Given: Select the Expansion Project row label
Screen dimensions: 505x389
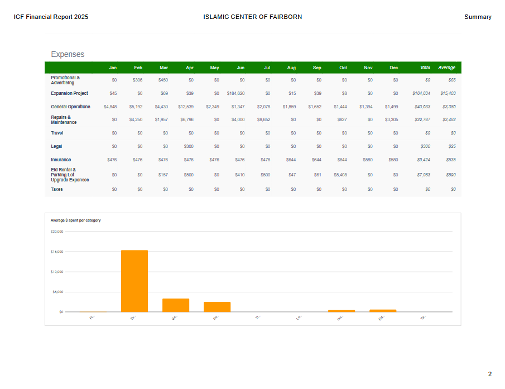Looking at the screenshot, I should point(69,93).
